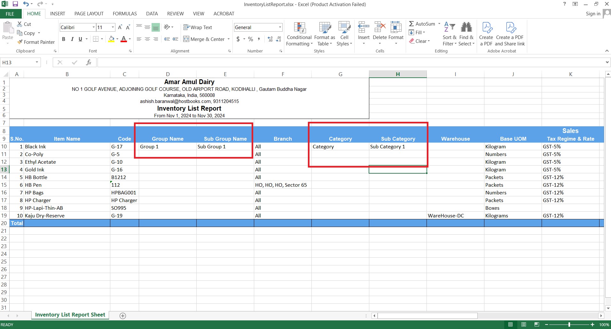Click the Decrease Indent icon
The image size is (611, 329).
167,39
